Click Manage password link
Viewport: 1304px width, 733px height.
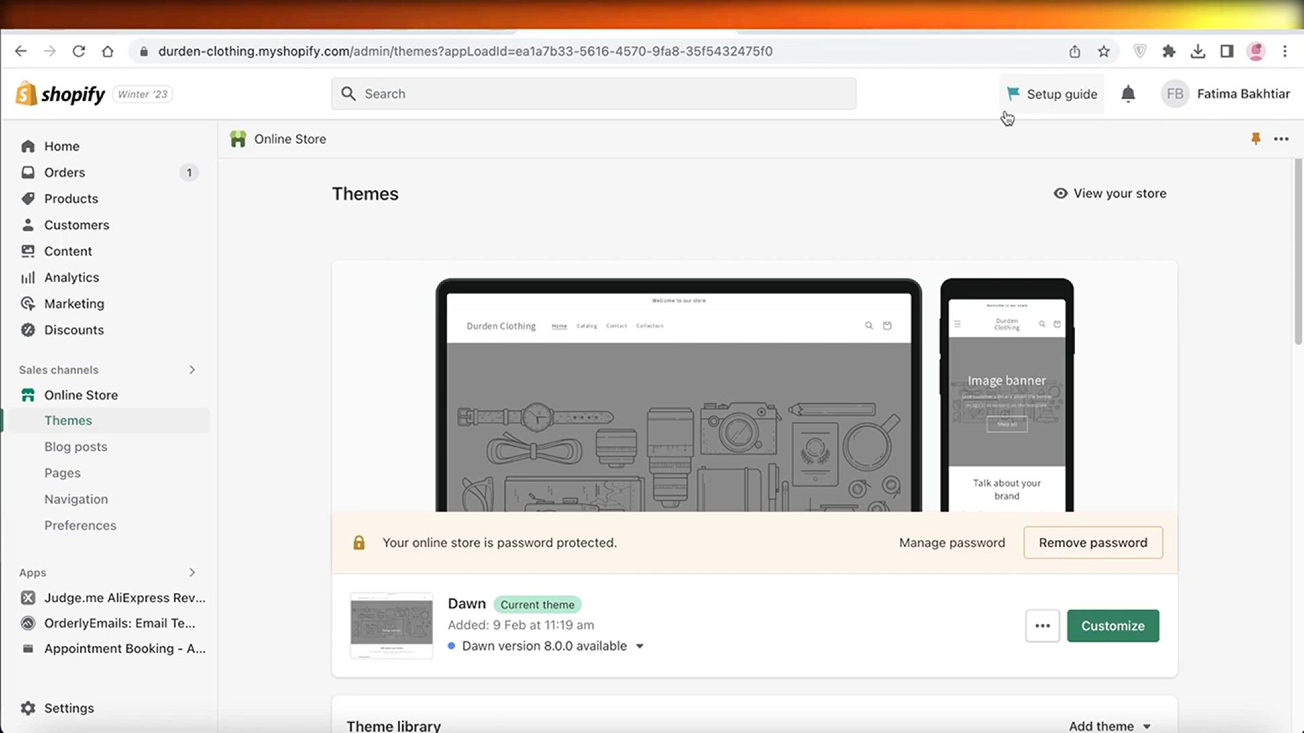pyautogui.click(x=952, y=542)
